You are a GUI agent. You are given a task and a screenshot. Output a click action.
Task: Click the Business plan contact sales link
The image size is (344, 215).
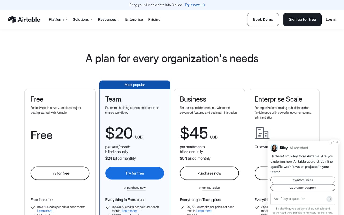coord(211,188)
